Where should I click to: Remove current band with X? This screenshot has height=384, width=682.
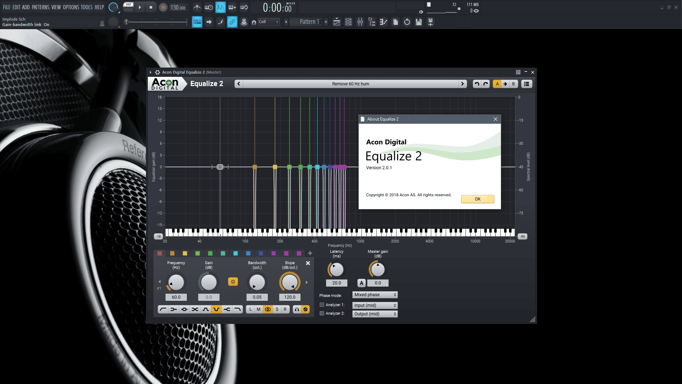click(x=308, y=263)
